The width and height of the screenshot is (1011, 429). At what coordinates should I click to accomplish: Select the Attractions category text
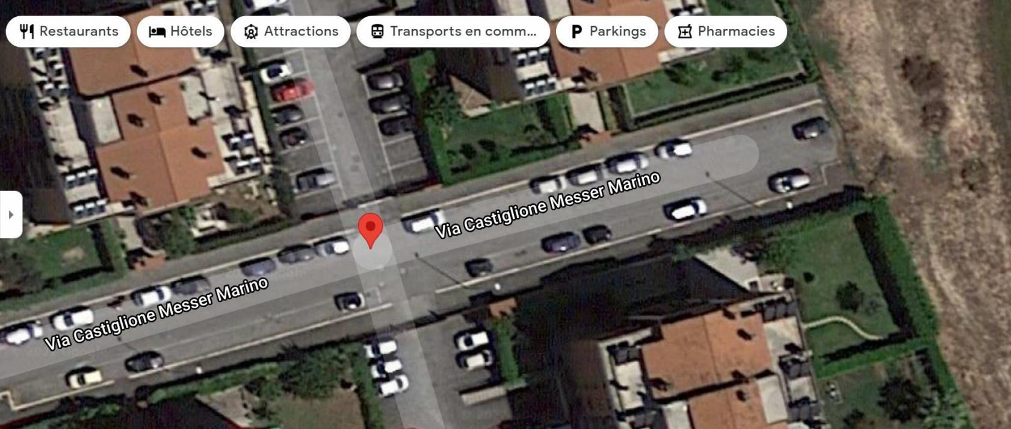pos(301,31)
